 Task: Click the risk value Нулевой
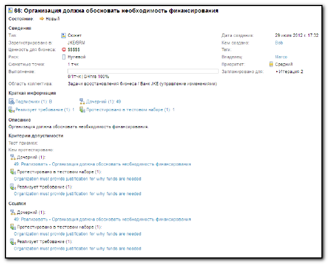[76, 57]
